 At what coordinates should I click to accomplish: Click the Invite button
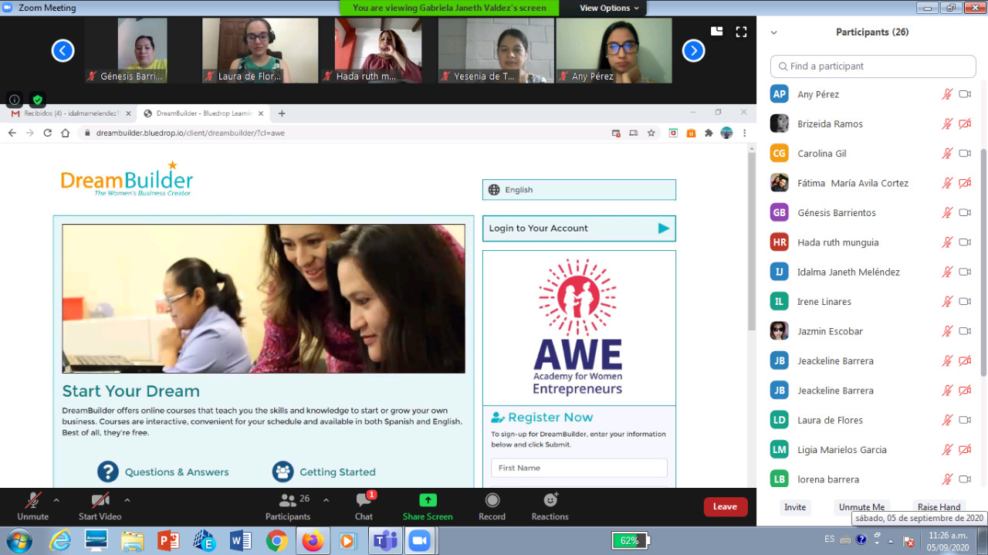[795, 507]
